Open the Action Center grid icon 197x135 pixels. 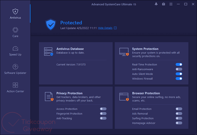(x=15, y=85)
